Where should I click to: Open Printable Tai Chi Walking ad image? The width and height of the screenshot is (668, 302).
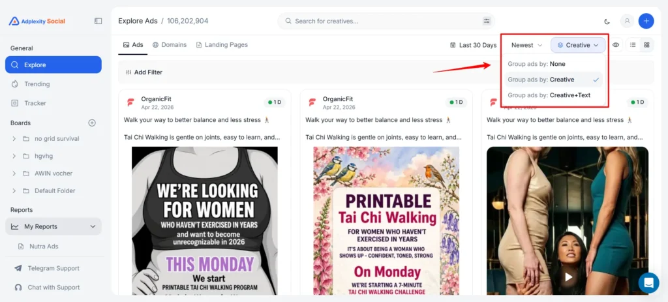point(386,220)
